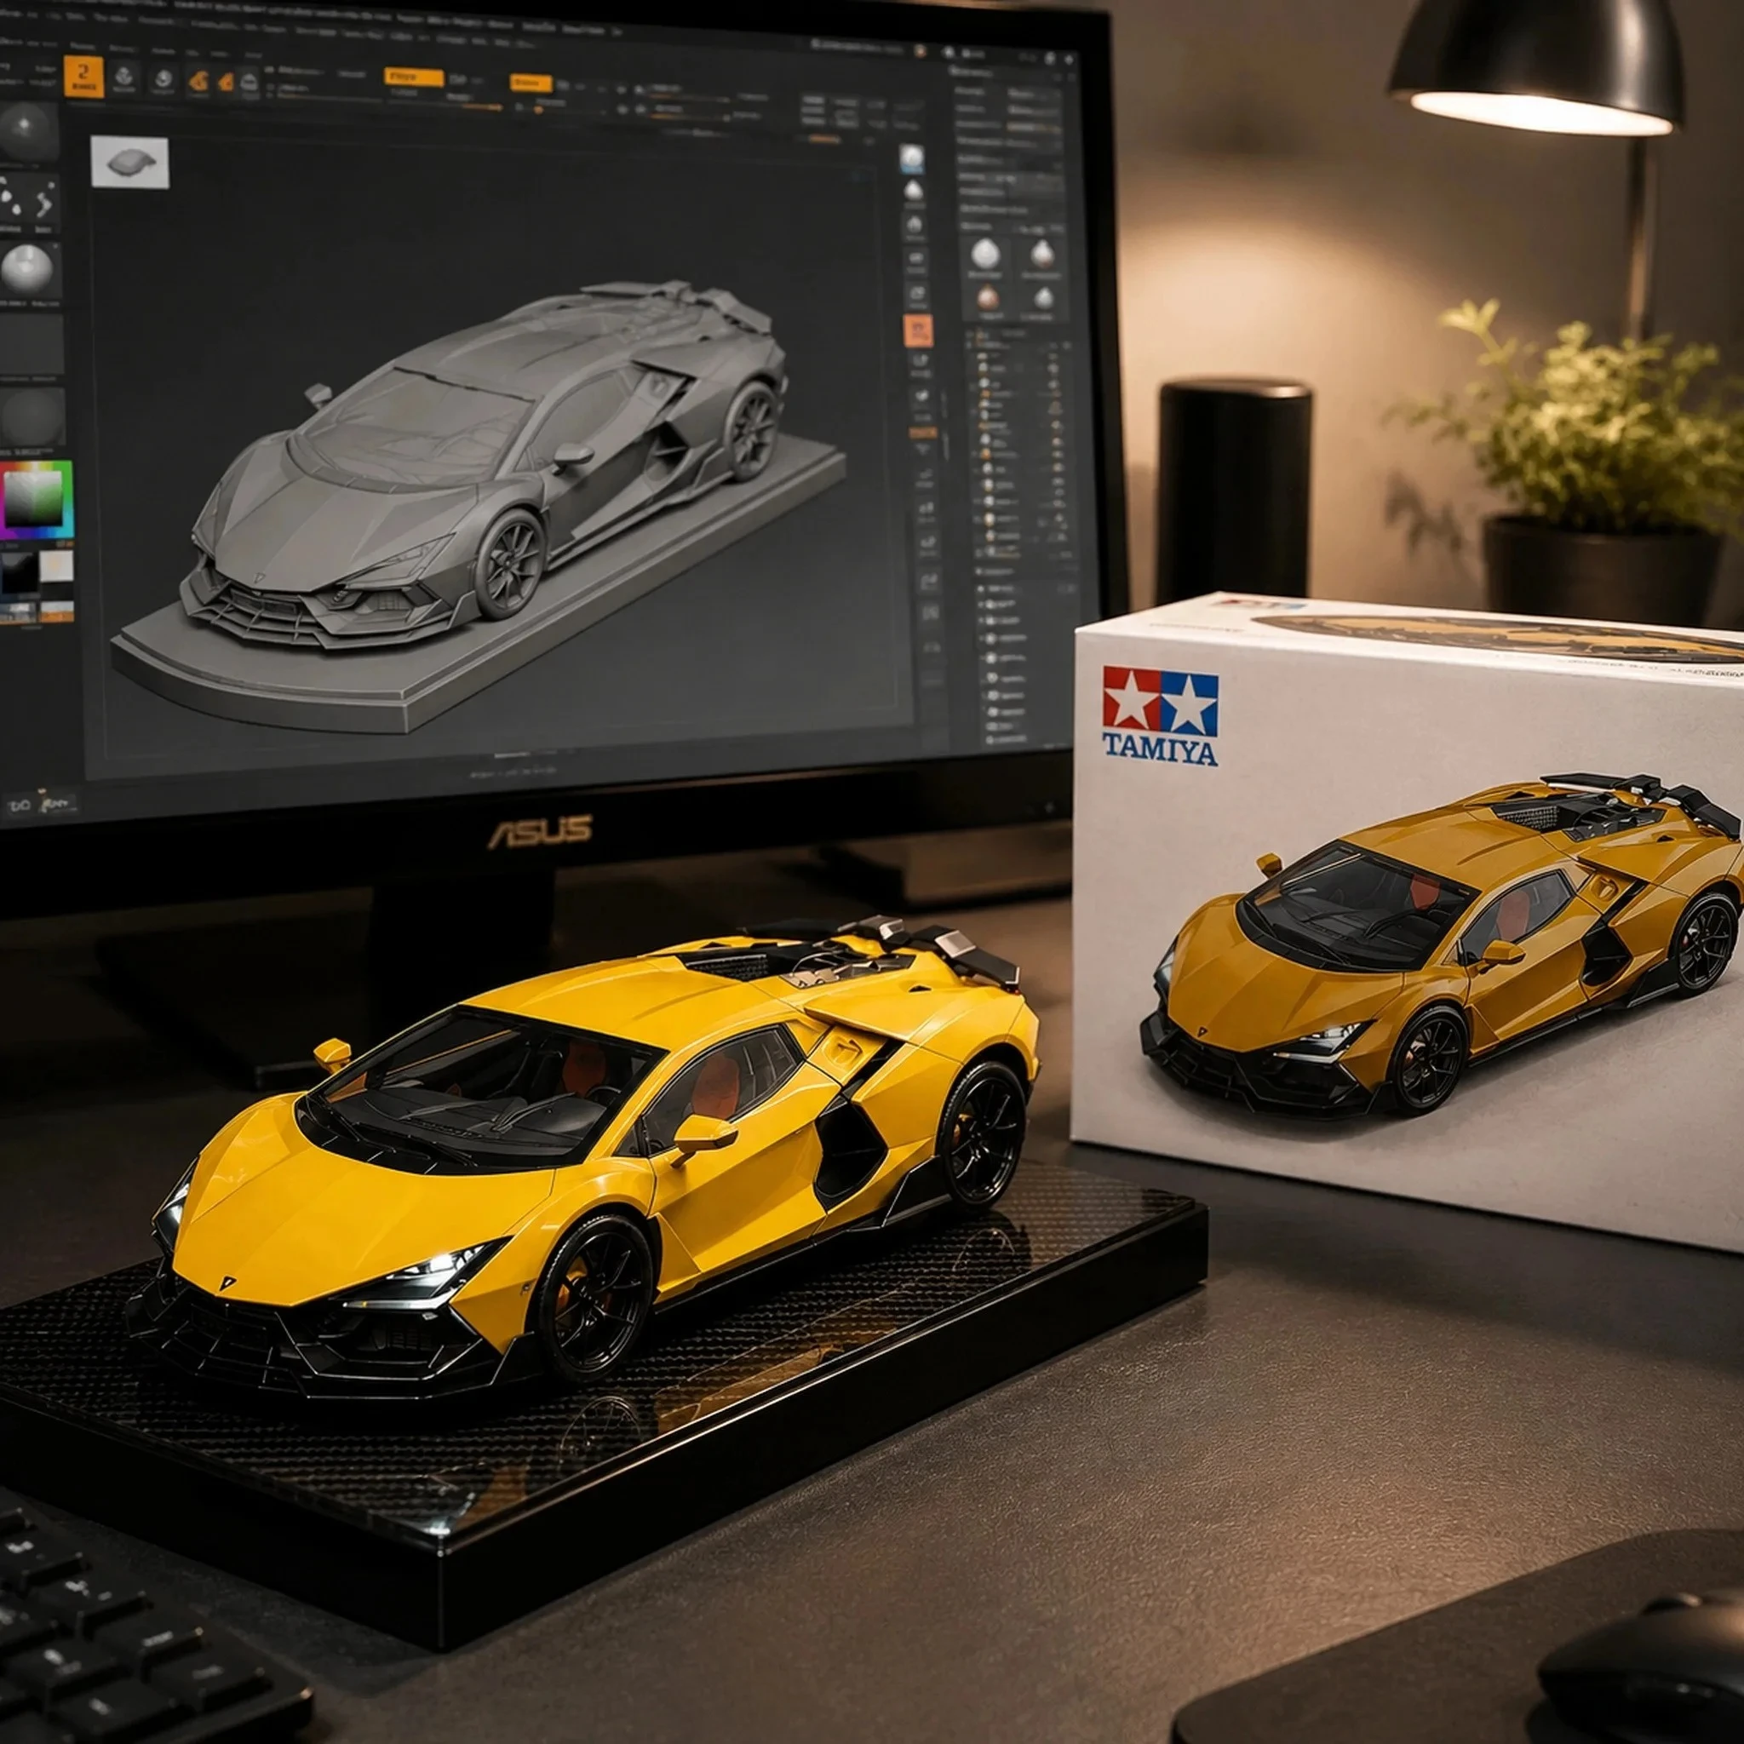Click the orange active icon in the right shelf
This screenshot has width=1744, height=1744.
(918, 331)
